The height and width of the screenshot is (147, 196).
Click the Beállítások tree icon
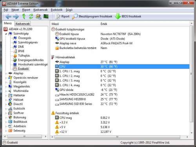point(10,122)
